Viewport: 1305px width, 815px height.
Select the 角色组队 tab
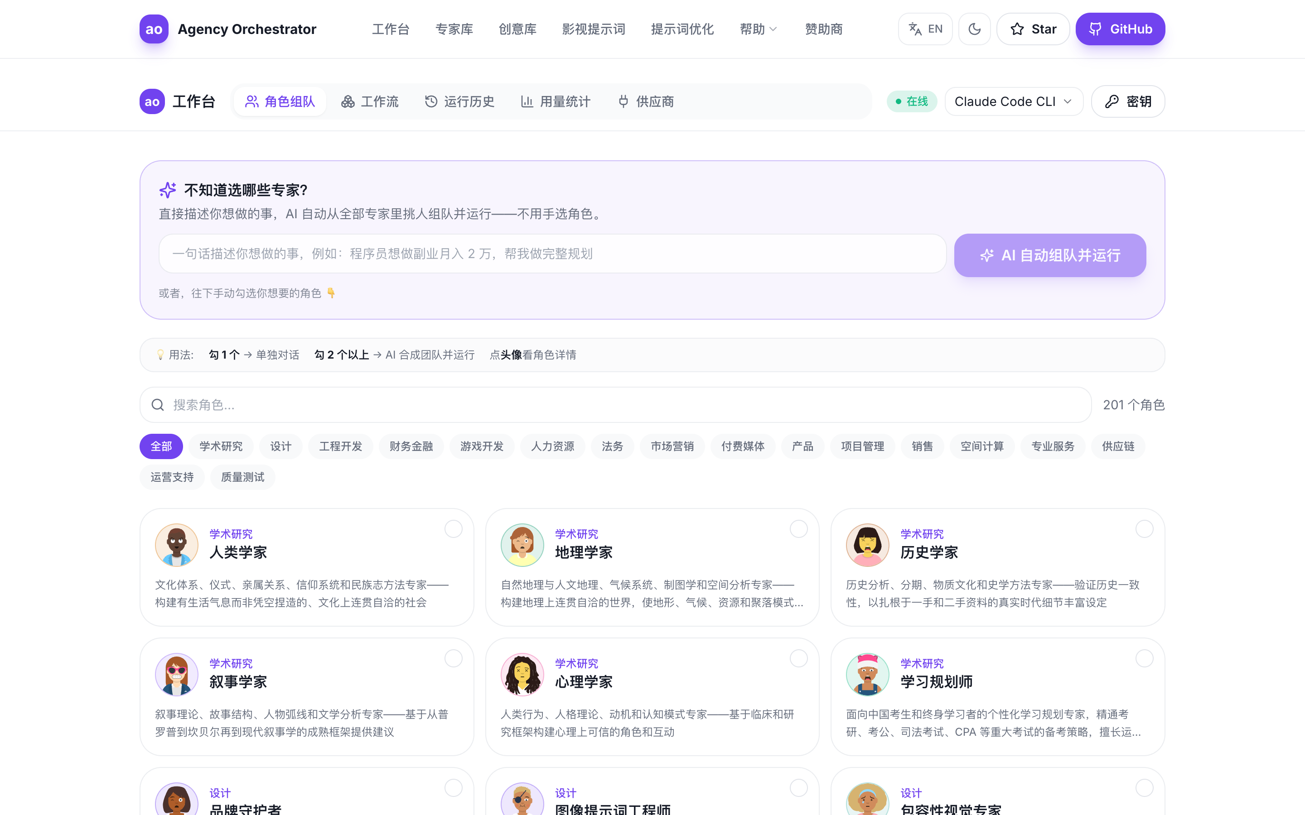click(280, 101)
